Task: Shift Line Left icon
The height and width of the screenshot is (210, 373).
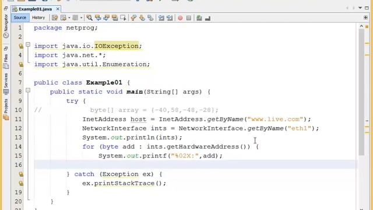Action: coord(161,18)
